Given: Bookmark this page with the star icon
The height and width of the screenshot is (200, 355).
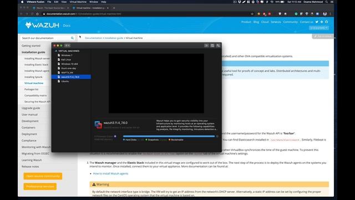Looking at the screenshot, I should point(252,14).
